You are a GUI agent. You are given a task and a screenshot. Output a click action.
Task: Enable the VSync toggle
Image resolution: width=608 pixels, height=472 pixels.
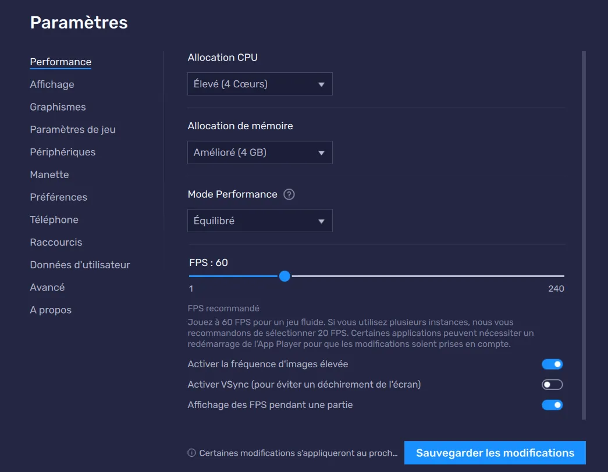[552, 385]
